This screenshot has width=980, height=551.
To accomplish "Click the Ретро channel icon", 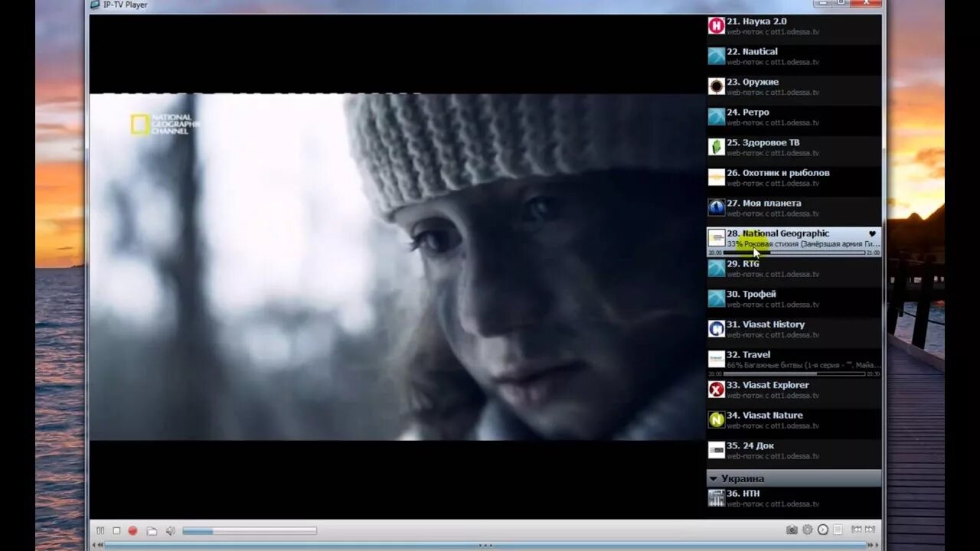I will [716, 116].
